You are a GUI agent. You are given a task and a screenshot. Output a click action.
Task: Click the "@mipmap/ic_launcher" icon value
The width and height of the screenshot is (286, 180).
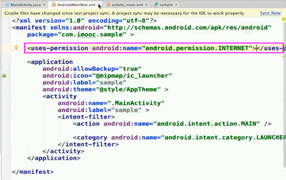[132, 76]
